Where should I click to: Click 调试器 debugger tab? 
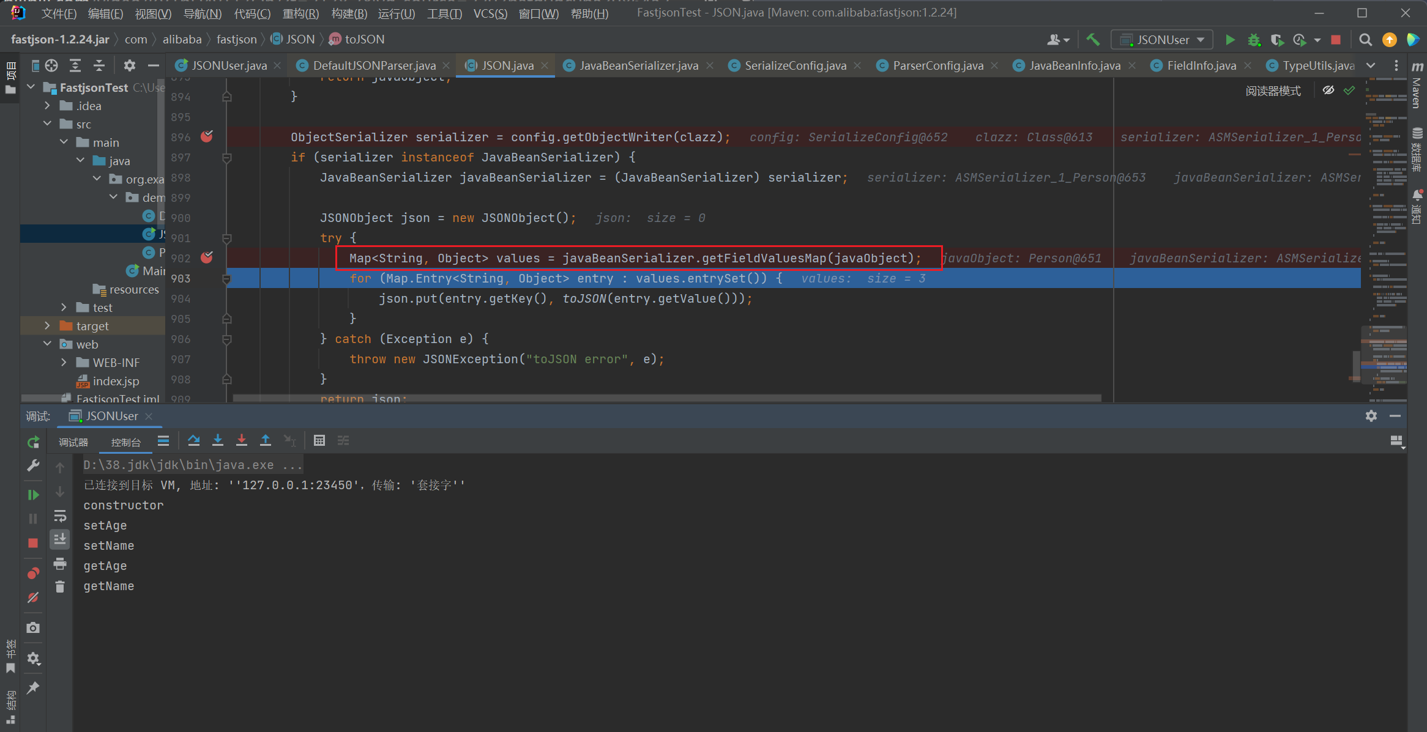click(73, 442)
